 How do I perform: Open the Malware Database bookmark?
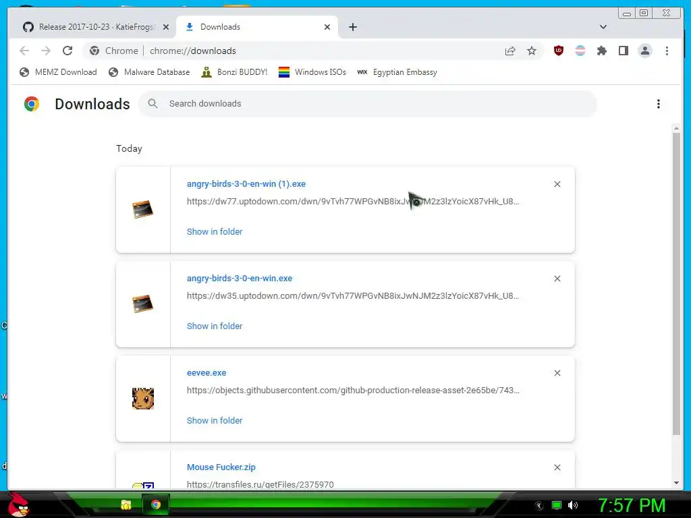coord(149,72)
